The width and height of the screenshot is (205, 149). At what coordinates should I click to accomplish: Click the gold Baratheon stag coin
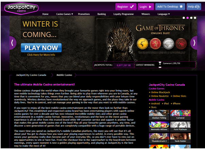pyautogui.click(x=142, y=44)
